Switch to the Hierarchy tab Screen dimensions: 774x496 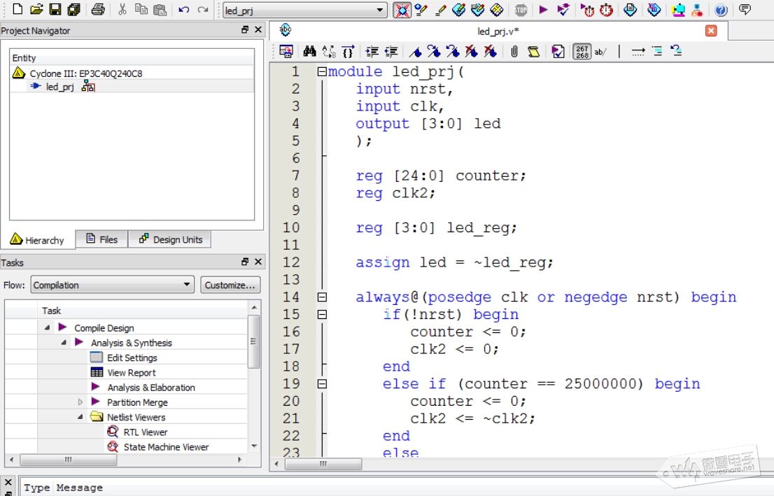[x=38, y=240]
